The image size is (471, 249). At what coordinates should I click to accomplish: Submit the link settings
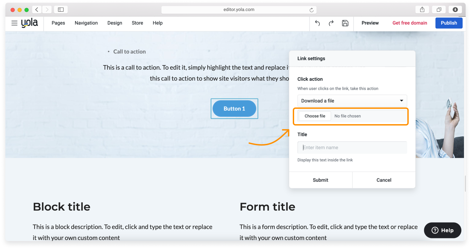[320, 180]
